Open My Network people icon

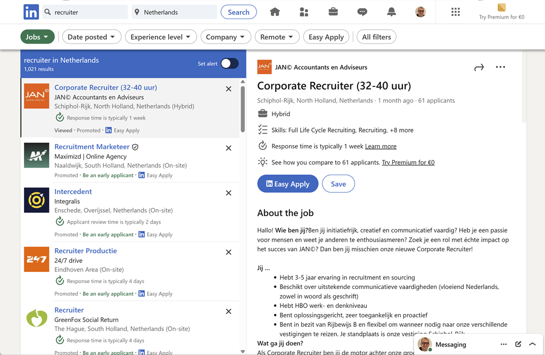click(304, 12)
